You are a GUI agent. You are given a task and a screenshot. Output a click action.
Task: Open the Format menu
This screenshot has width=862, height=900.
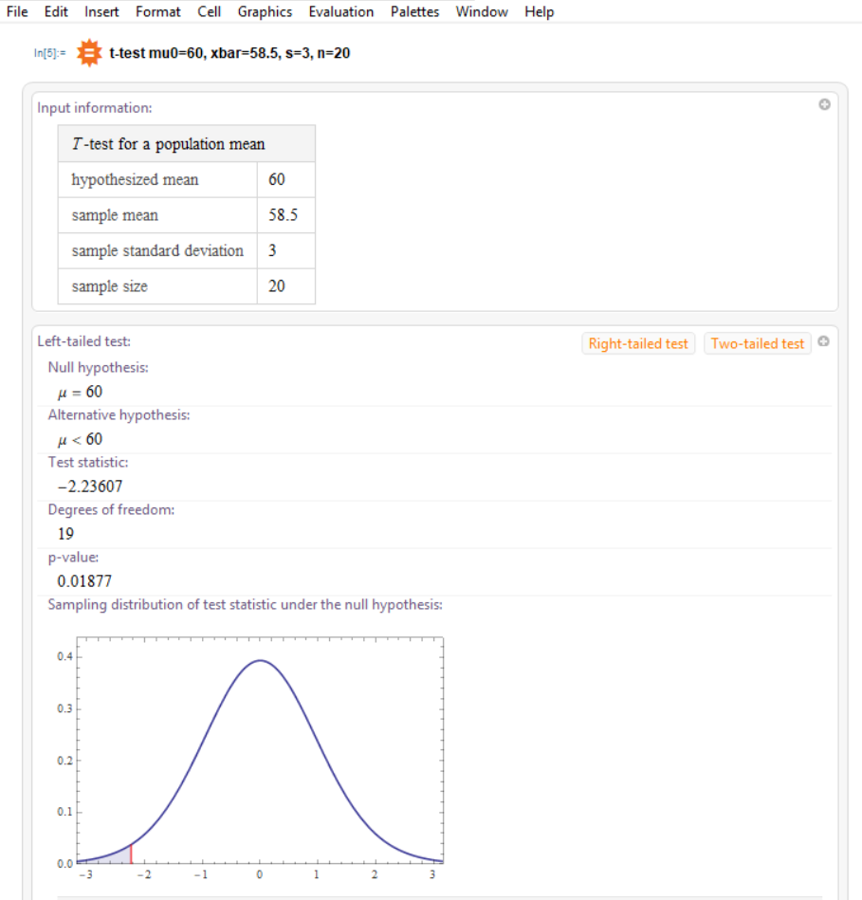click(x=157, y=11)
